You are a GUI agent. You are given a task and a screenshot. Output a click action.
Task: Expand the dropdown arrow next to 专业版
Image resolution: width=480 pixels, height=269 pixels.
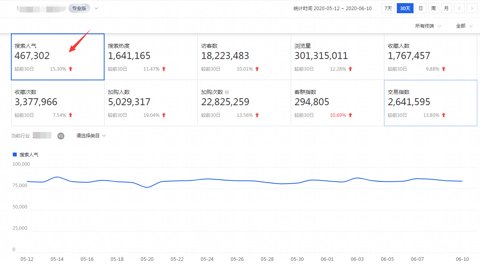[96, 8]
